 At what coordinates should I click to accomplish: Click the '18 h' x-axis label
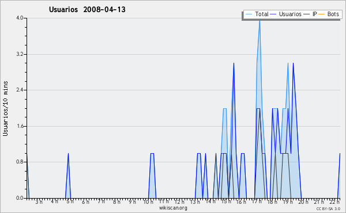tap(273, 201)
